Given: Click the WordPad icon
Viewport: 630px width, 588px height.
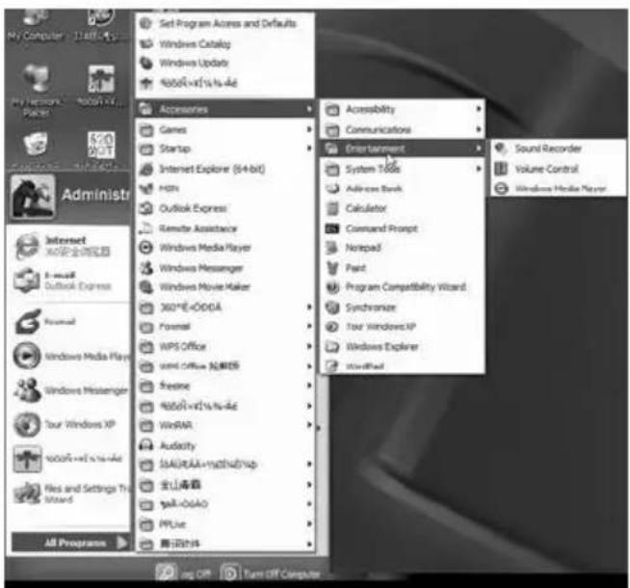Looking at the screenshot, I should tap(332, 365).
